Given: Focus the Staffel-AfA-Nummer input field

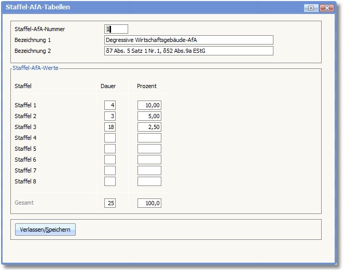Looking at the screenshot, I should point(116,29).
